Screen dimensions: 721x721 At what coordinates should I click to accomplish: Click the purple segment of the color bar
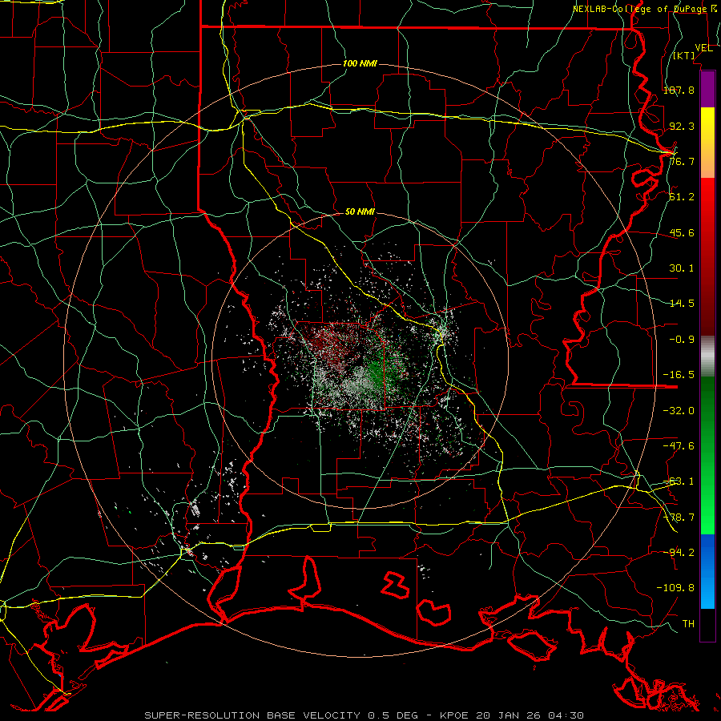707,89
